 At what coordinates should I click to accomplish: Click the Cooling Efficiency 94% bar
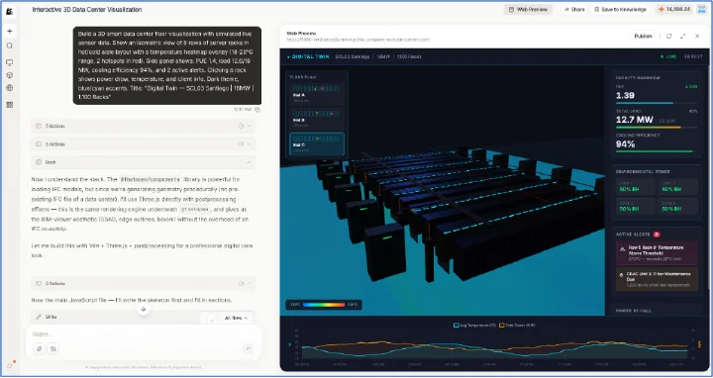pyautogui.click(x=657, y=151)
